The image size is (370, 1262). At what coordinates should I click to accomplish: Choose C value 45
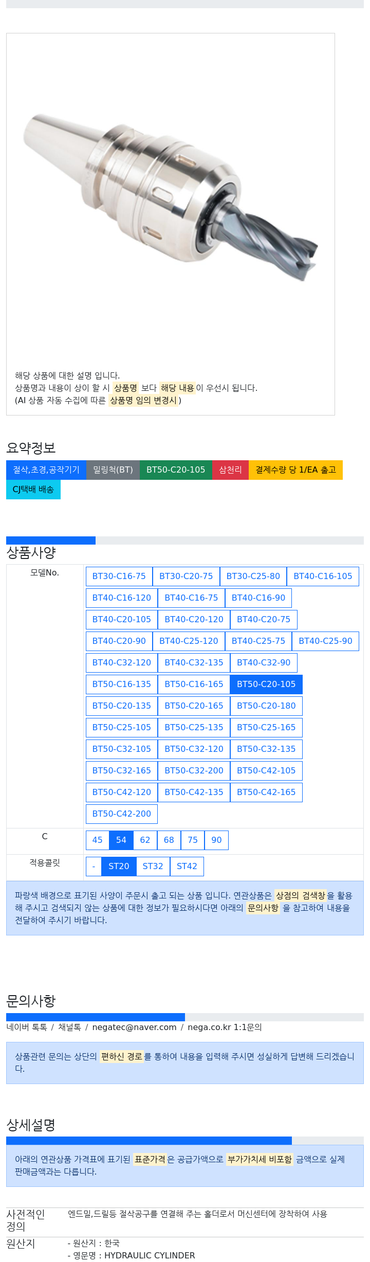(97, 840)
